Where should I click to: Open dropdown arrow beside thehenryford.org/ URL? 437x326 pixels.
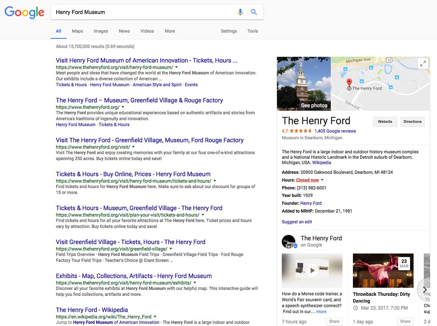pyautogui.click(x=123, y=107)
